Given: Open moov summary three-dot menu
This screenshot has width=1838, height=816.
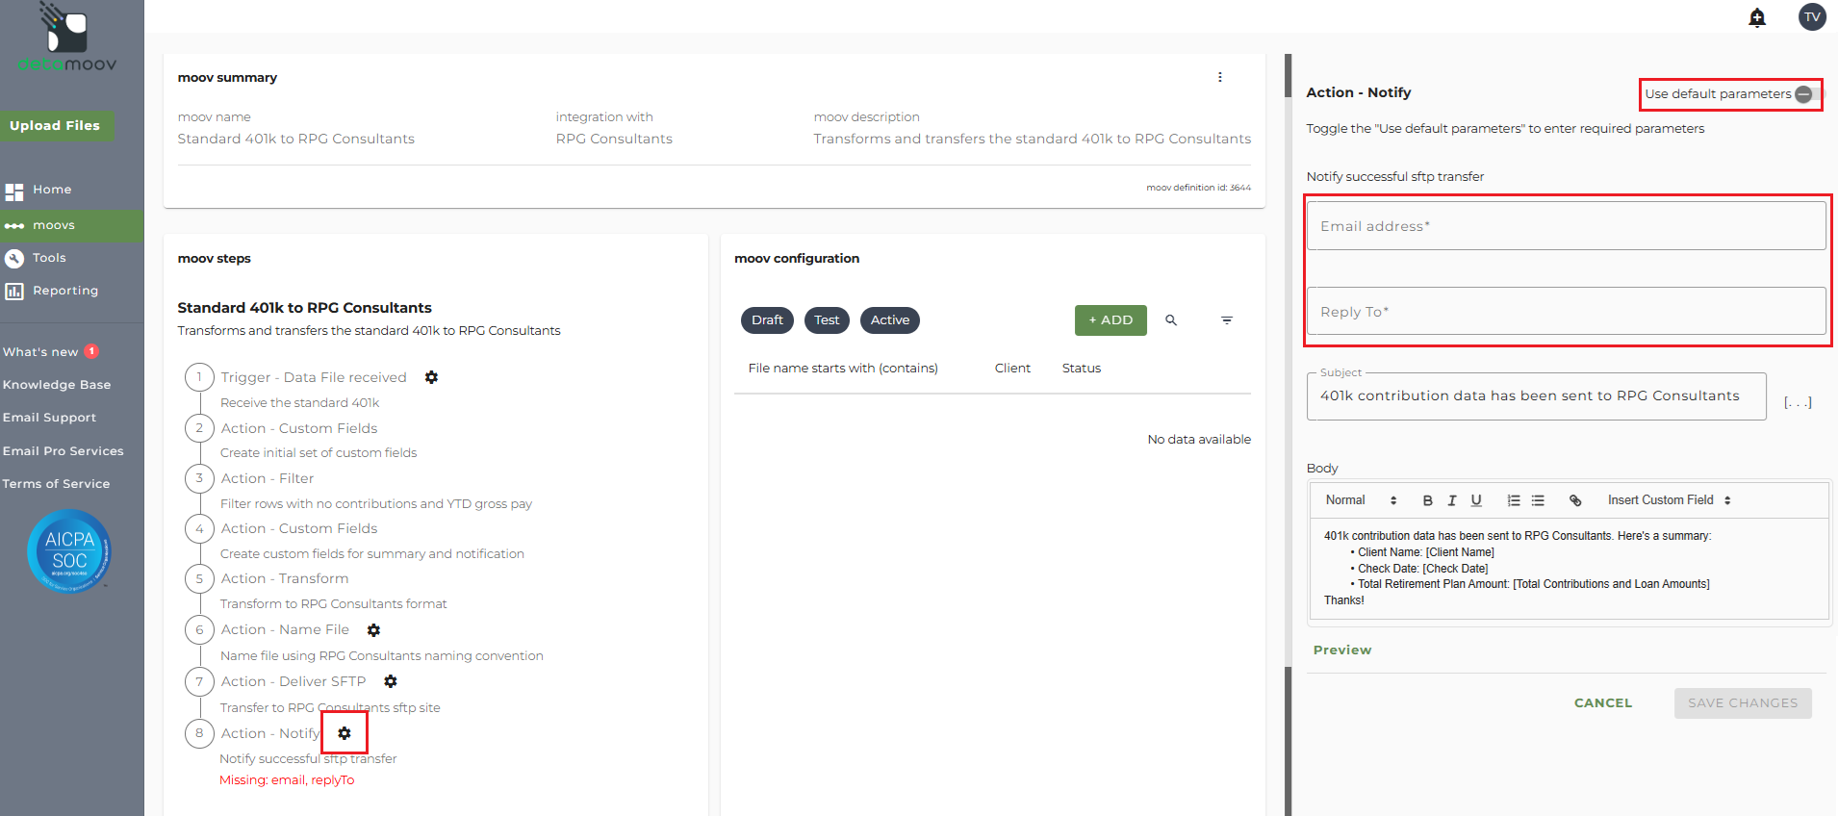Looking at the screenshot, I should click(1220, 77).
